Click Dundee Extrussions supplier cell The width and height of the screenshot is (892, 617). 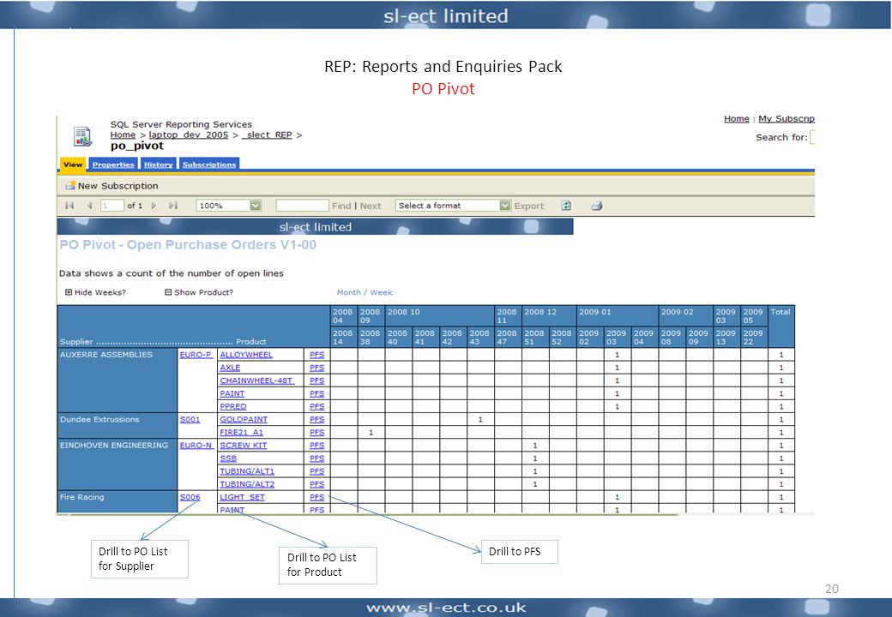pos(118,426)
